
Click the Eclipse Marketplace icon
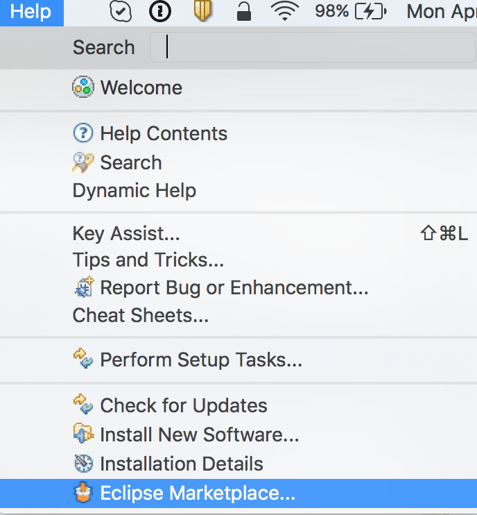pos(83,492)
